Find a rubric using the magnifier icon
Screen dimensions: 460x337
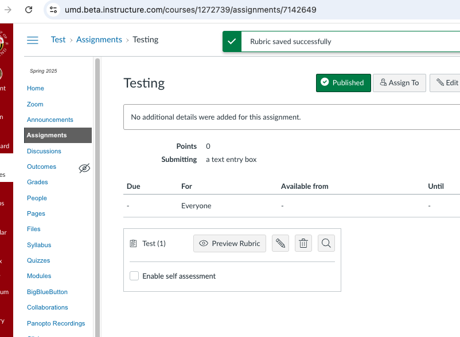pyautogui.click(x=326, y=243)
